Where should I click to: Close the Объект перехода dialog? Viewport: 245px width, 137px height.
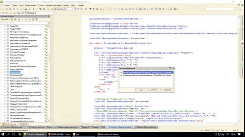[173, 68]
